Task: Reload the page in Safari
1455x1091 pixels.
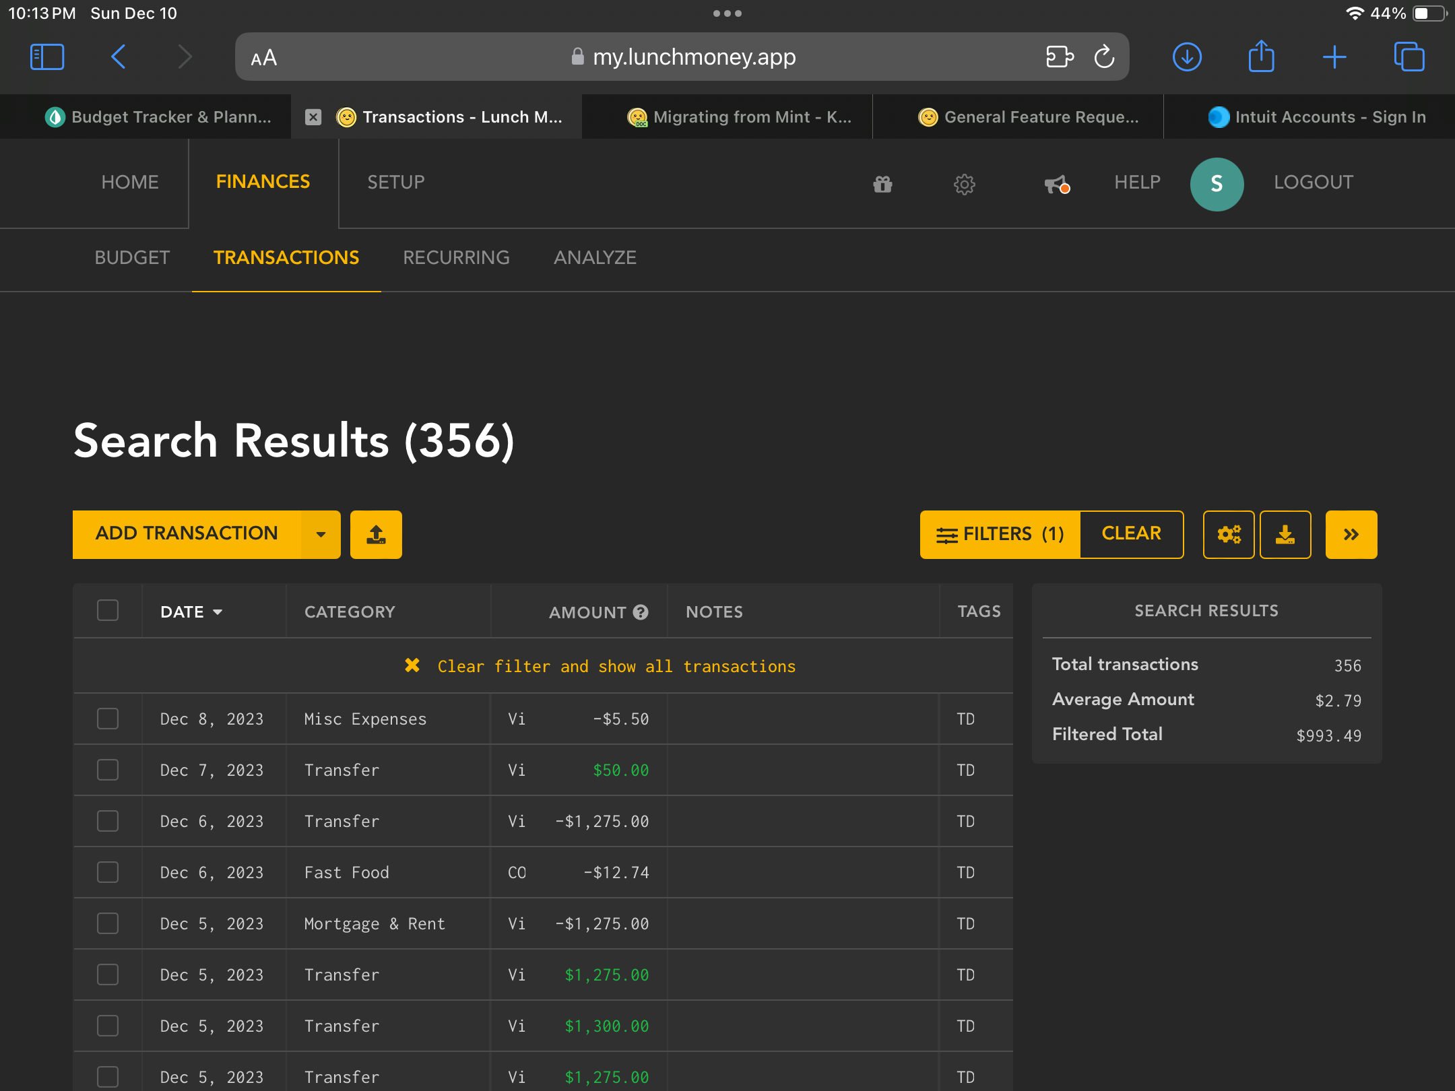Action: [1104, 57]
